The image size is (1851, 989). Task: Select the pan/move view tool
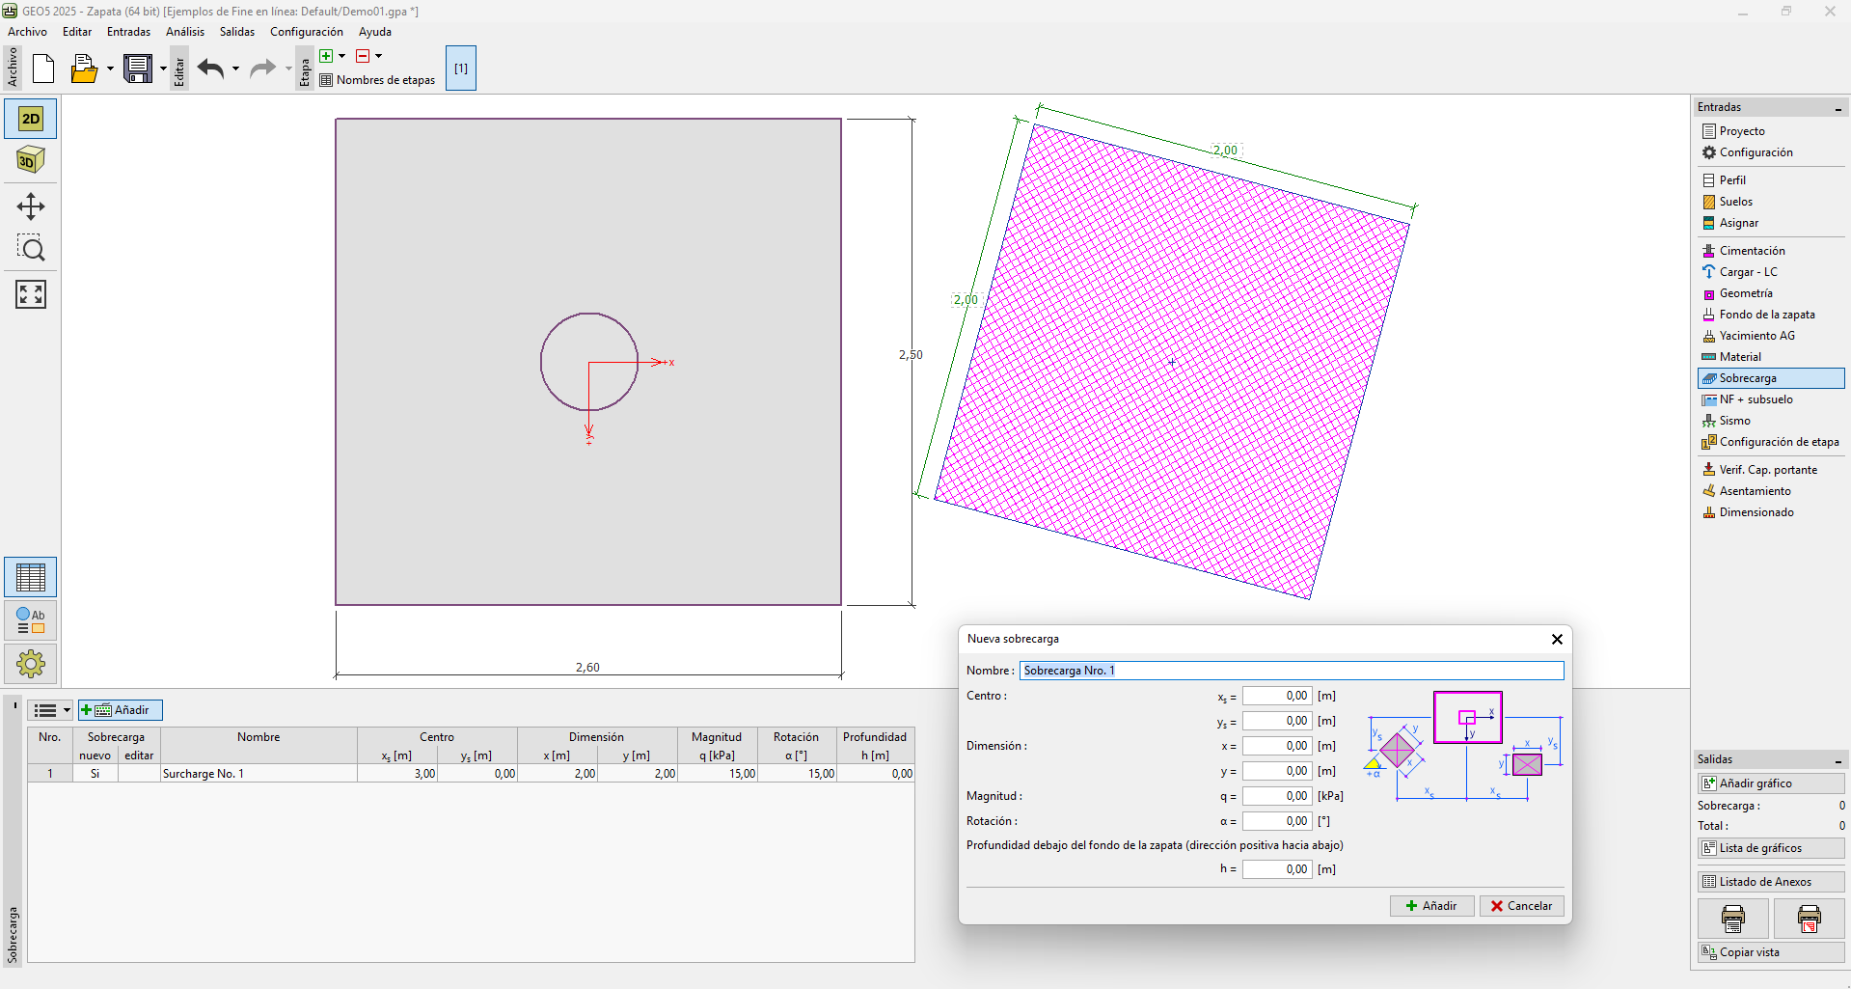[x=31, y=206]
